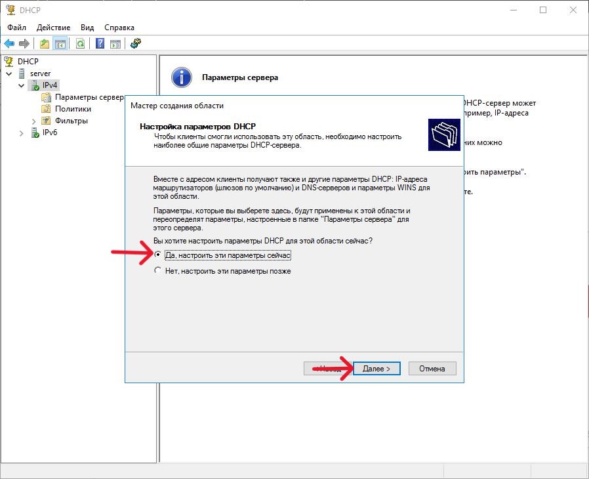Collapse the server node in tree

[x=9, y=73]
